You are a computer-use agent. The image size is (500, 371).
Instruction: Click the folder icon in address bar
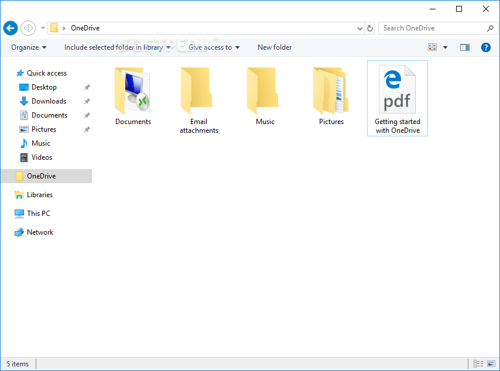[54, 28]
